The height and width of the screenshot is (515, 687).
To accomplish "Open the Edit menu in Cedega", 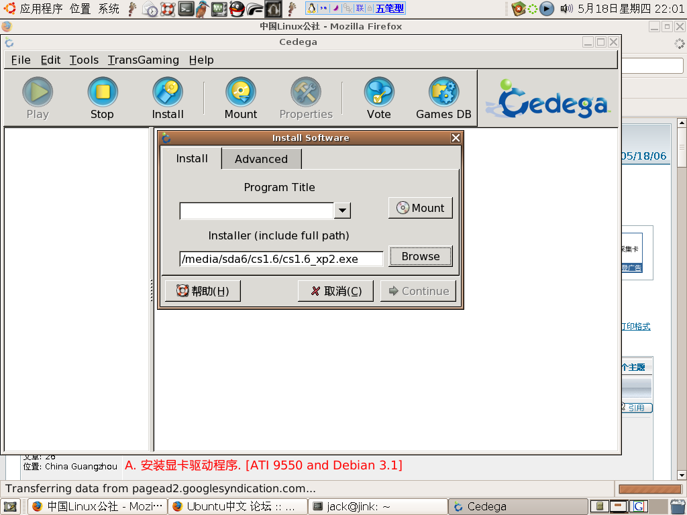I will click(x=50, y=60).
